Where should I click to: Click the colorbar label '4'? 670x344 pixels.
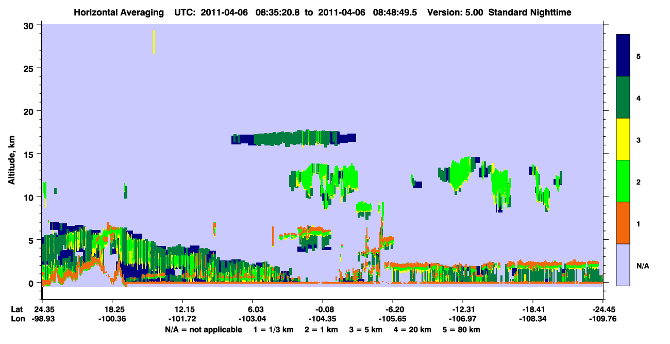[x=638, y=97]
